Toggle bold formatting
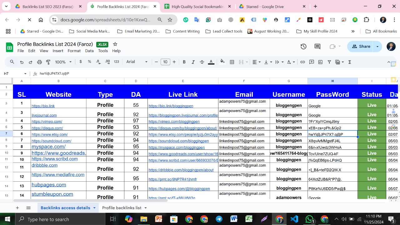 pyautogui.click(x=184, y=62)
